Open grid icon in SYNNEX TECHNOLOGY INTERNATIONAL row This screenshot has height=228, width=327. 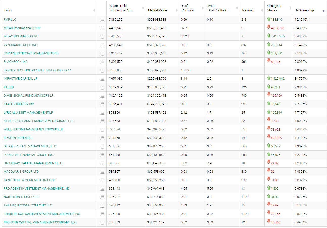102,71
